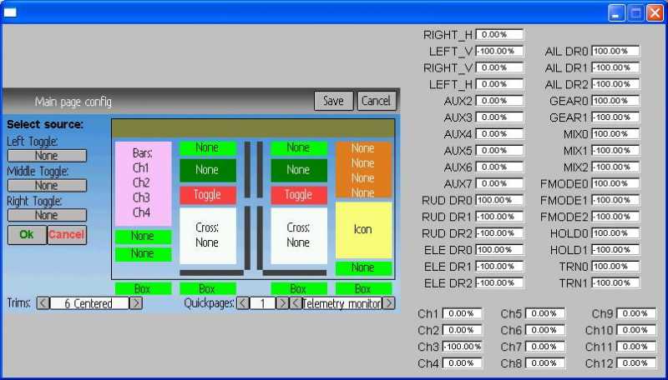This screenshot has height=380, width=668.
Task: Click the AIL DR0 value field
Action: (615, 51)
